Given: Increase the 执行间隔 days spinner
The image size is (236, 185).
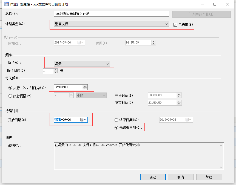Looking at the screenshot, I should [56, 70].
